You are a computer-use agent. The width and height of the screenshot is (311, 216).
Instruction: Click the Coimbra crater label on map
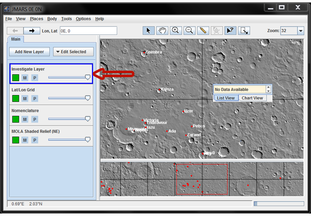[154, 52]
